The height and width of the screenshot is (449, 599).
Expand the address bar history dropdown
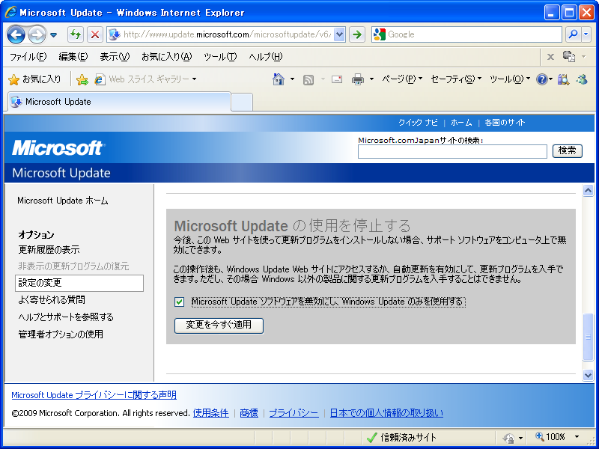pyautogui.click(x=340, y=34)
